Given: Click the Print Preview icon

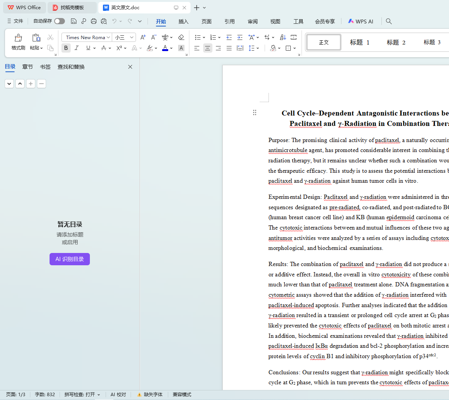Looking at the screenshot, I should pos(104,21).
